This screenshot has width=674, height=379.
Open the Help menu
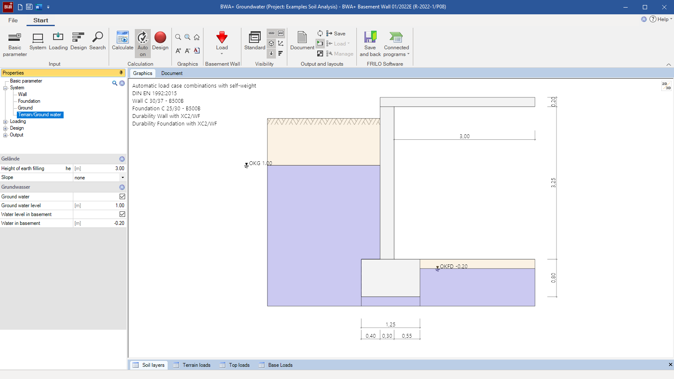click(x=661, y=19)
